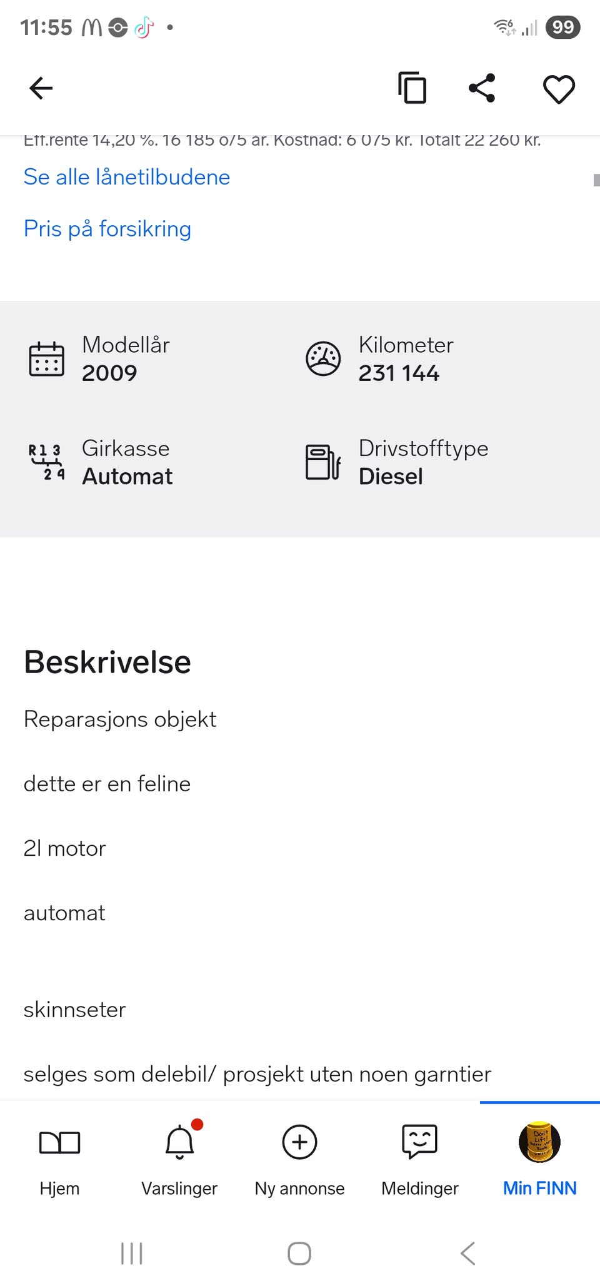Toggle the heart favorite icon

pyautogui.click(x=559, y=89)
